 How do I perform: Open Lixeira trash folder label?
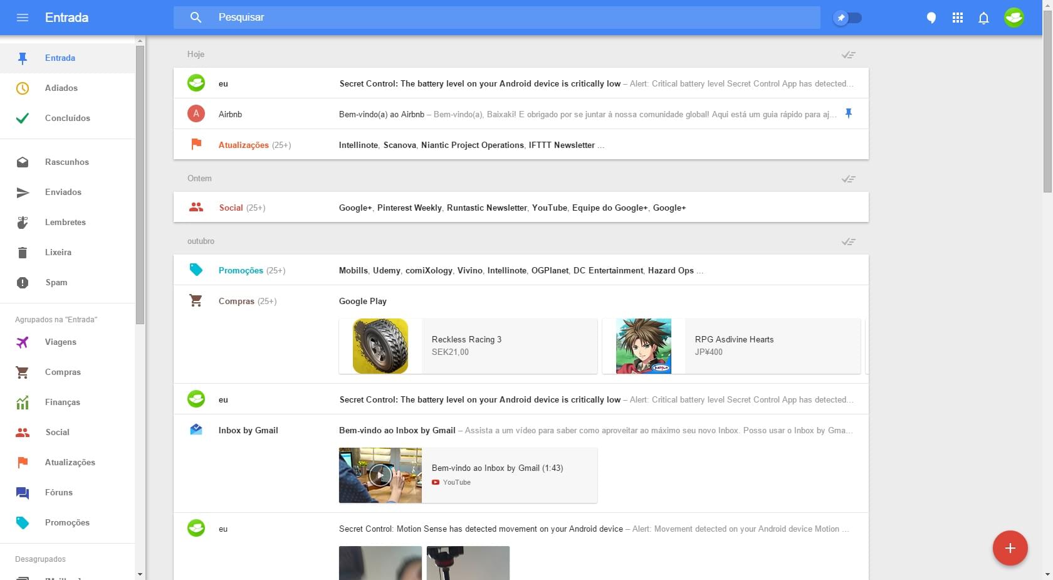(x=58, y=253)
